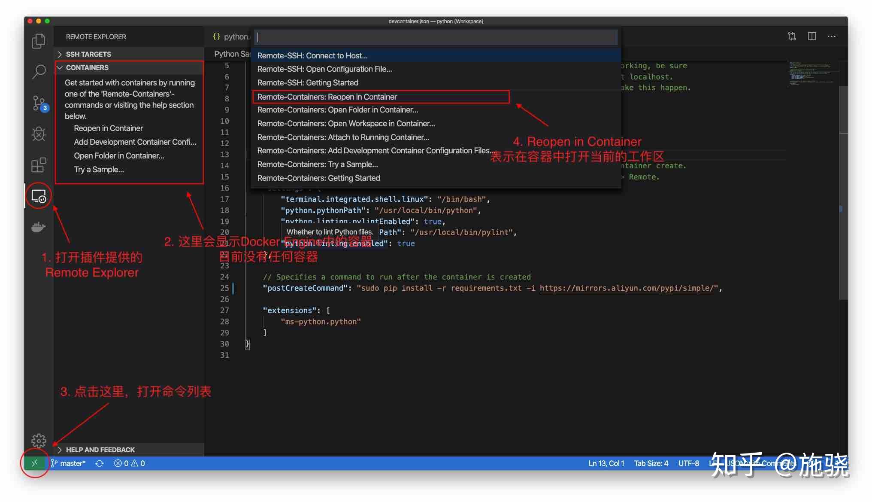The width and height of the screenshot is (872, 502).
Task: Click the Try a Sample link
Action: pos(99,169)
